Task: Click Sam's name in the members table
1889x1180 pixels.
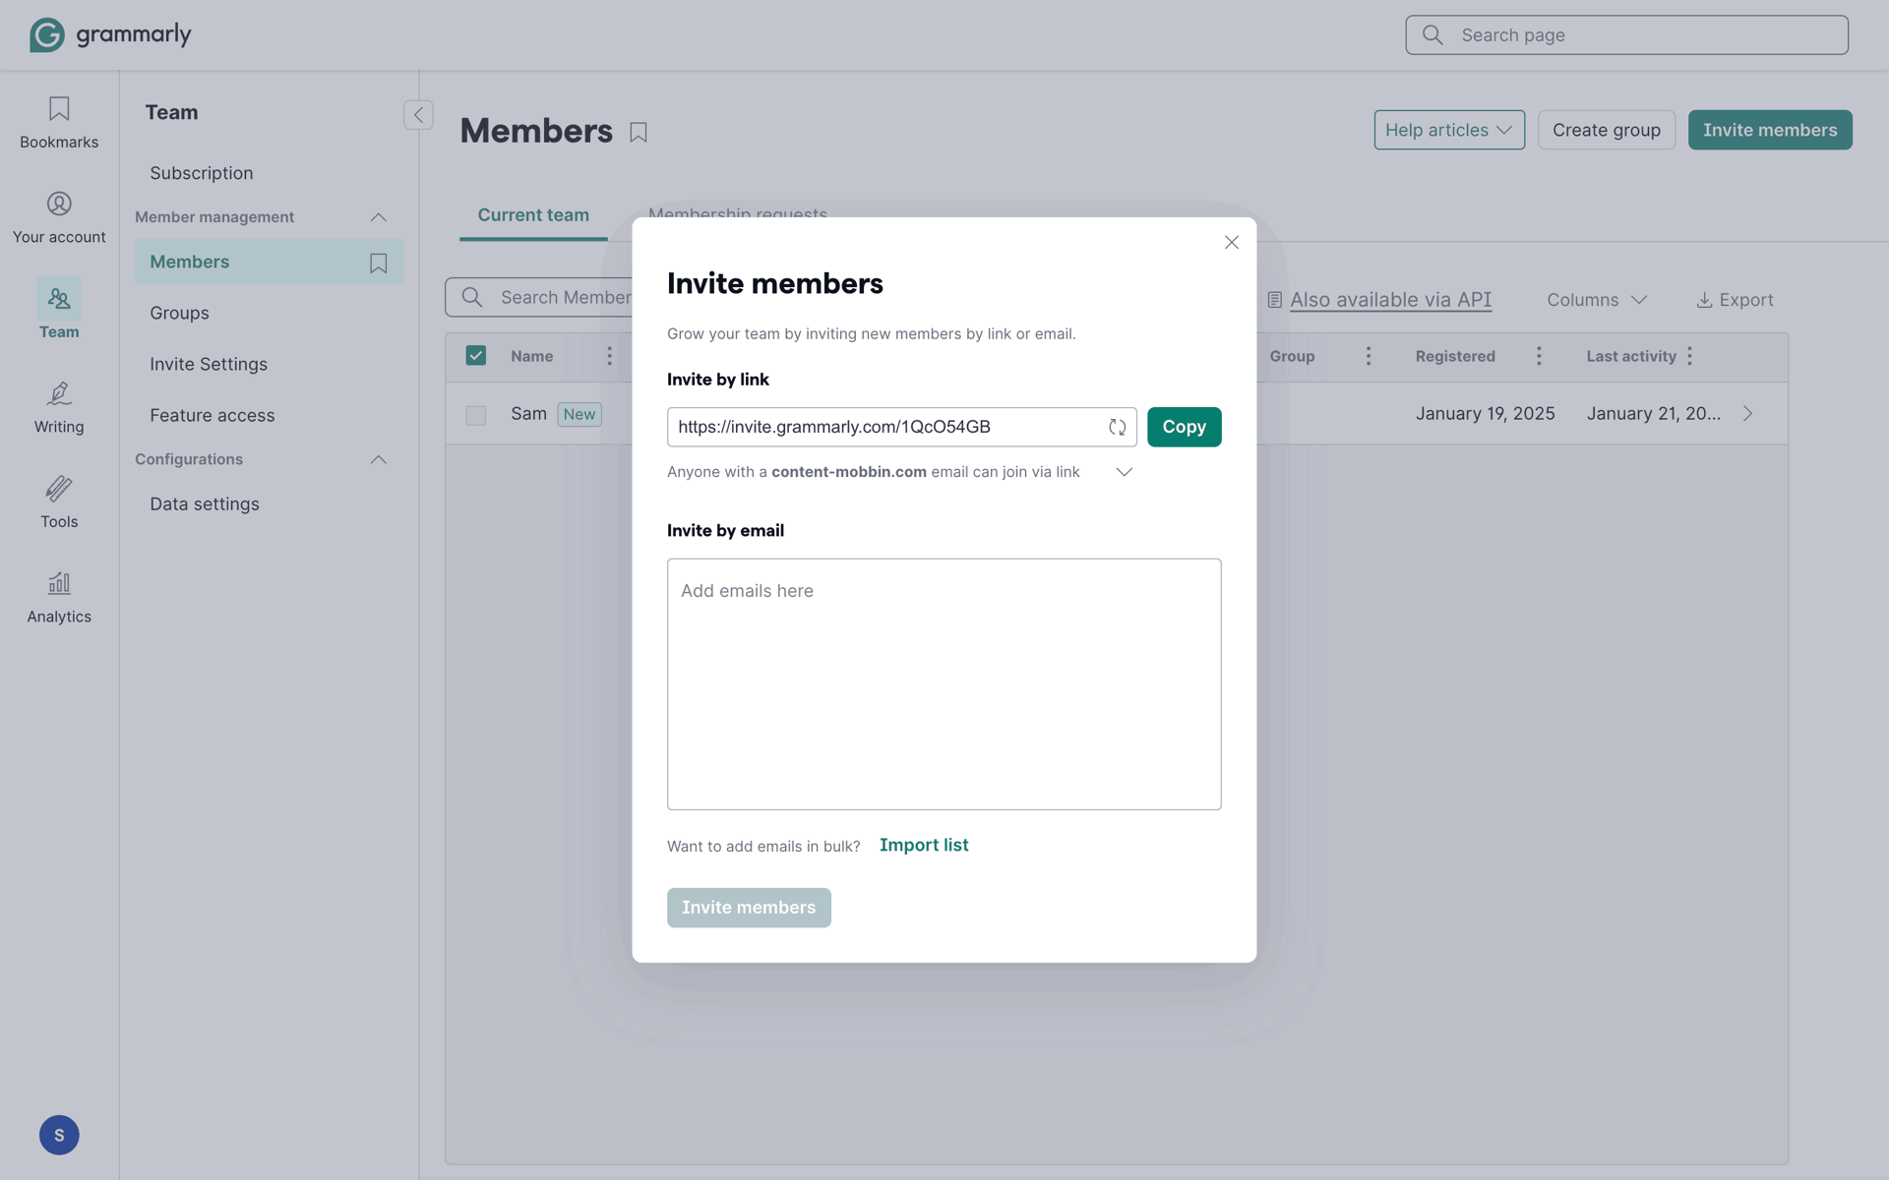Action: coord(528,414)
